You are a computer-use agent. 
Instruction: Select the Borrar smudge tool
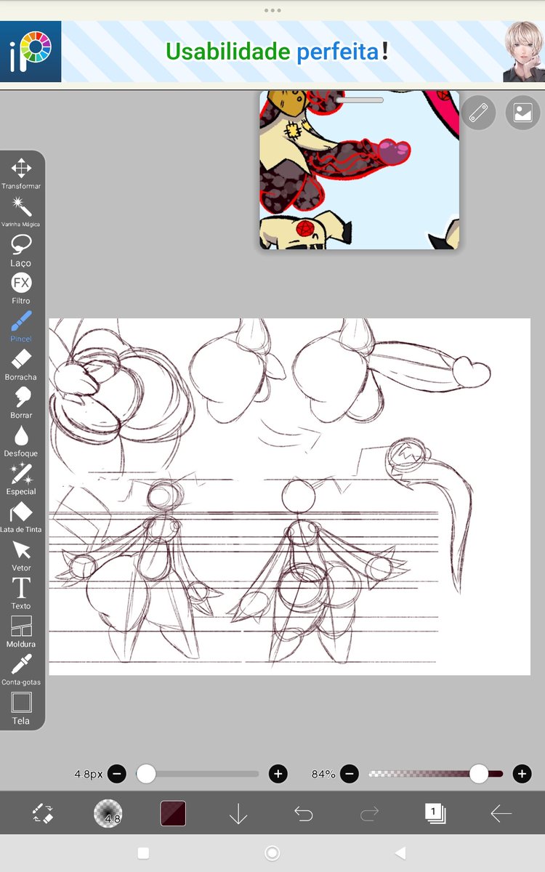pyautogui.click(x=21, y=403)
